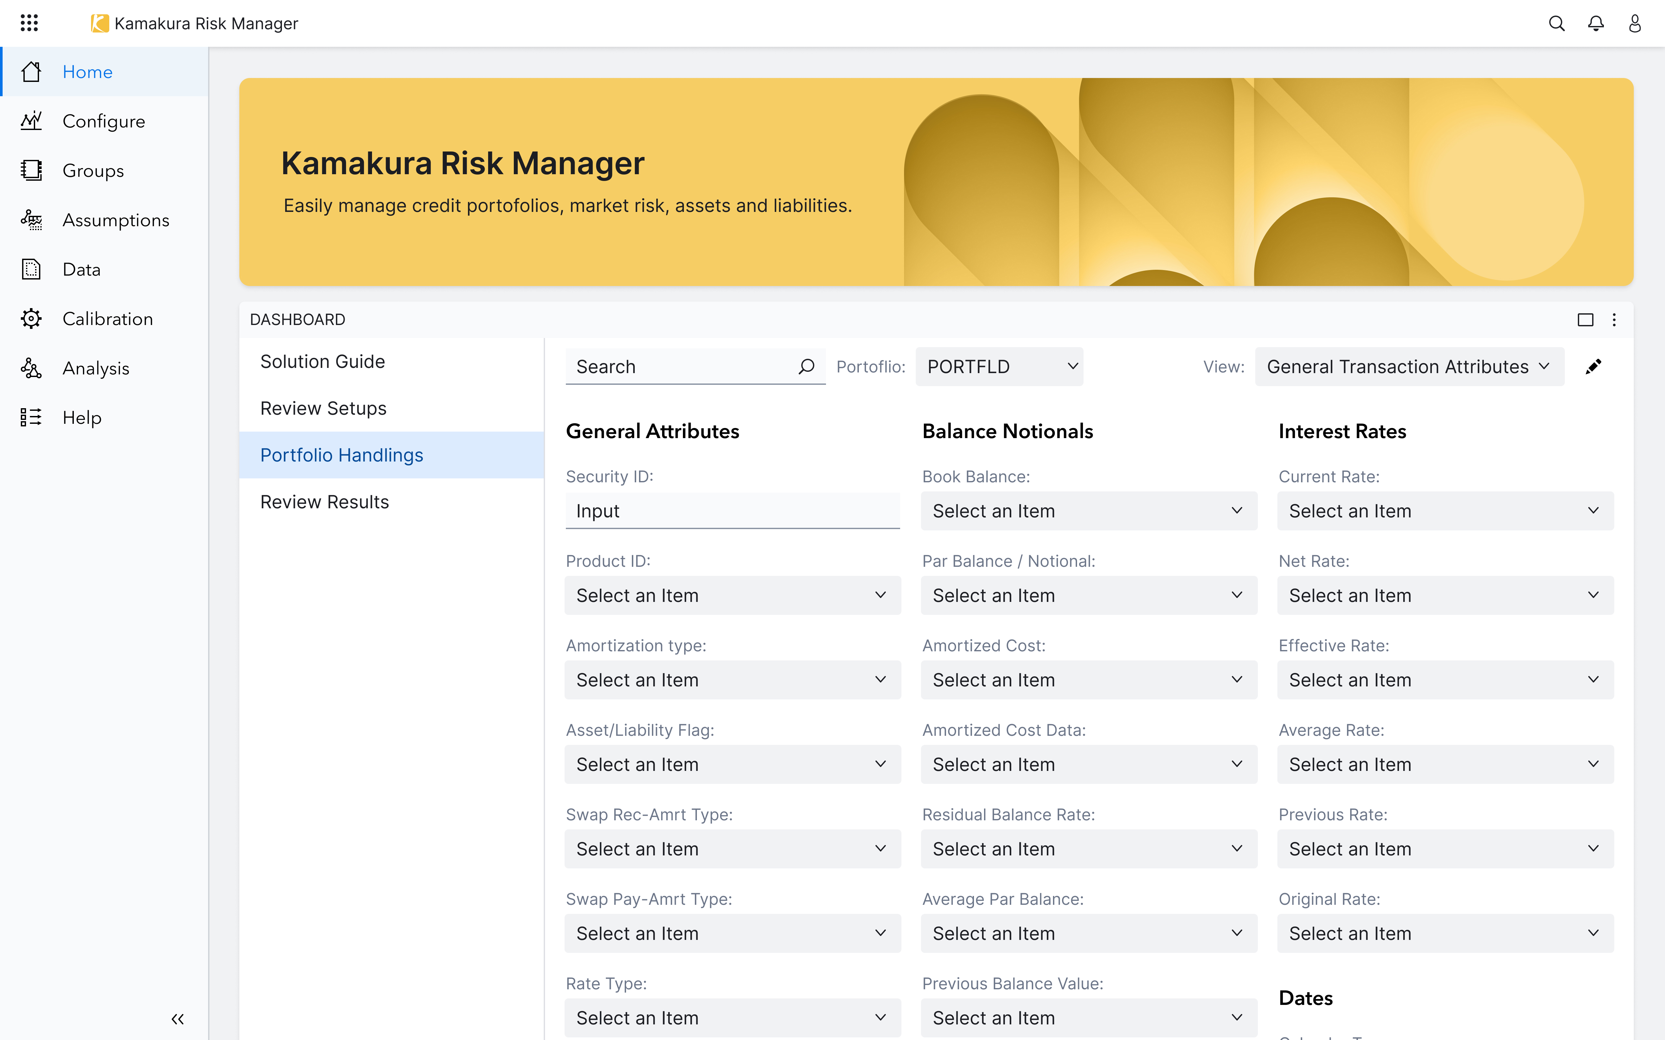Open the Book Balance dropdown
Image resolution: width=1665 pixels, height=1040 pixels.
tap(1088, 511)
